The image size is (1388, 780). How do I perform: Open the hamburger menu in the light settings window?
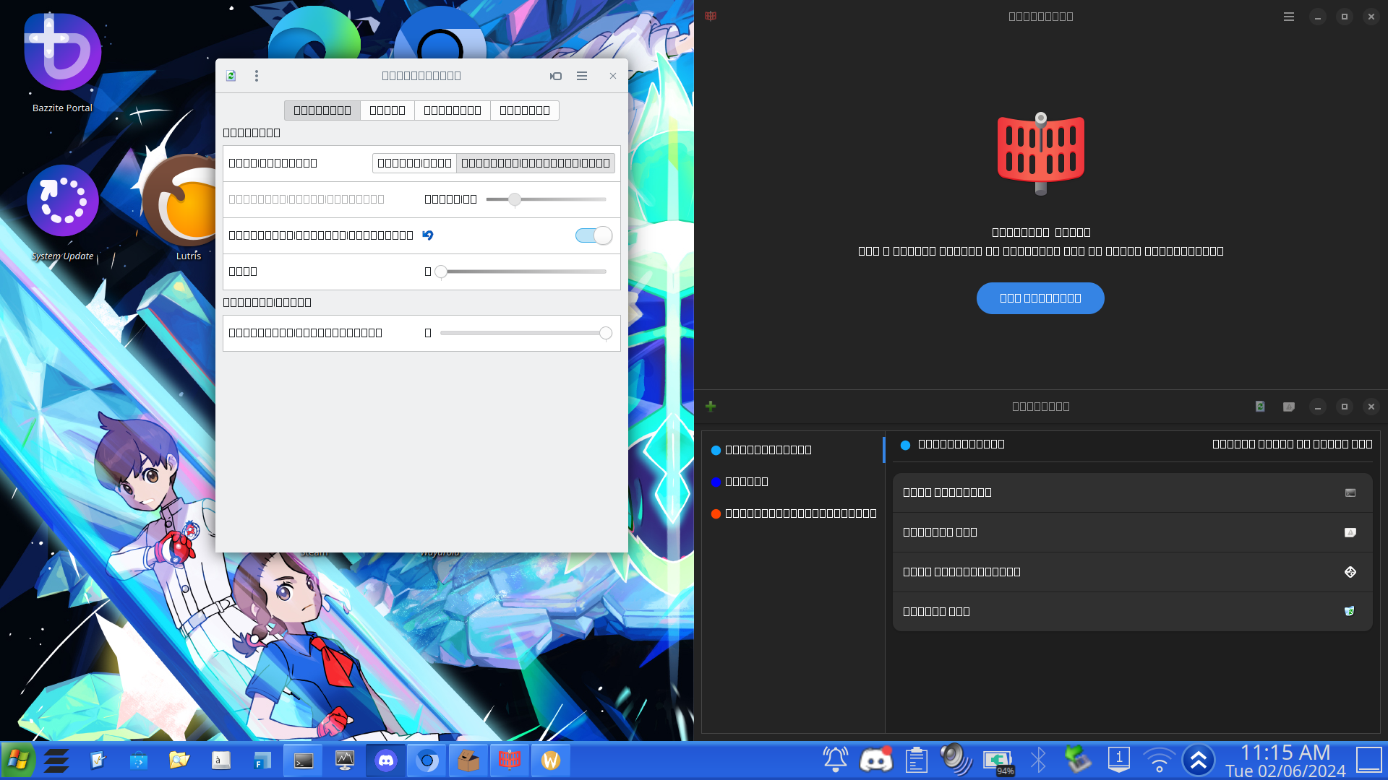point(582,76)
